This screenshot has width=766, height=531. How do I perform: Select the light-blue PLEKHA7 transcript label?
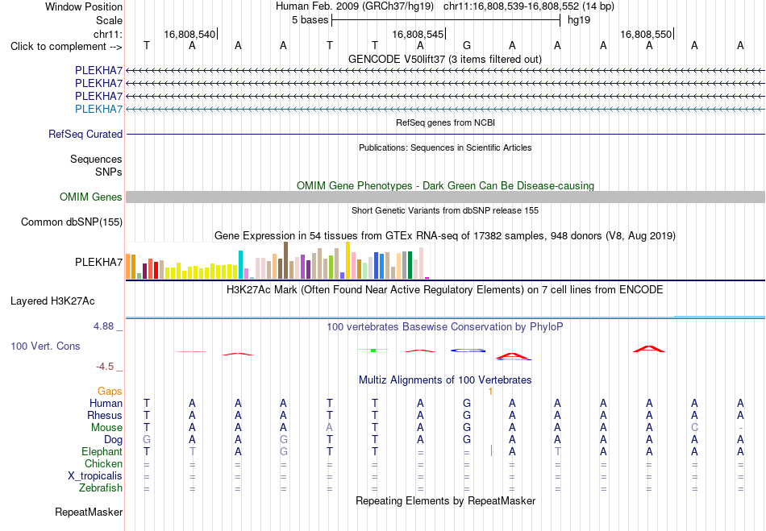(98, 109)
